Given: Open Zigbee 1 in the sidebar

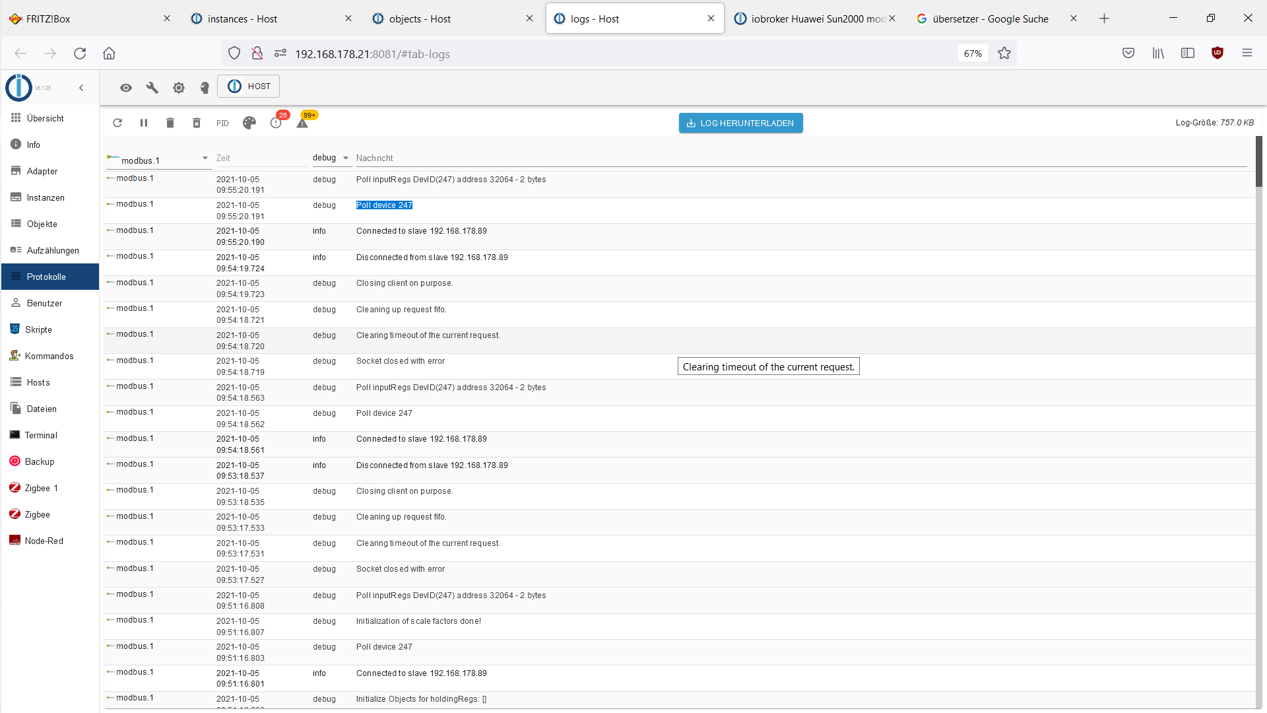Looking at the screenshot, I should point(50,488).
